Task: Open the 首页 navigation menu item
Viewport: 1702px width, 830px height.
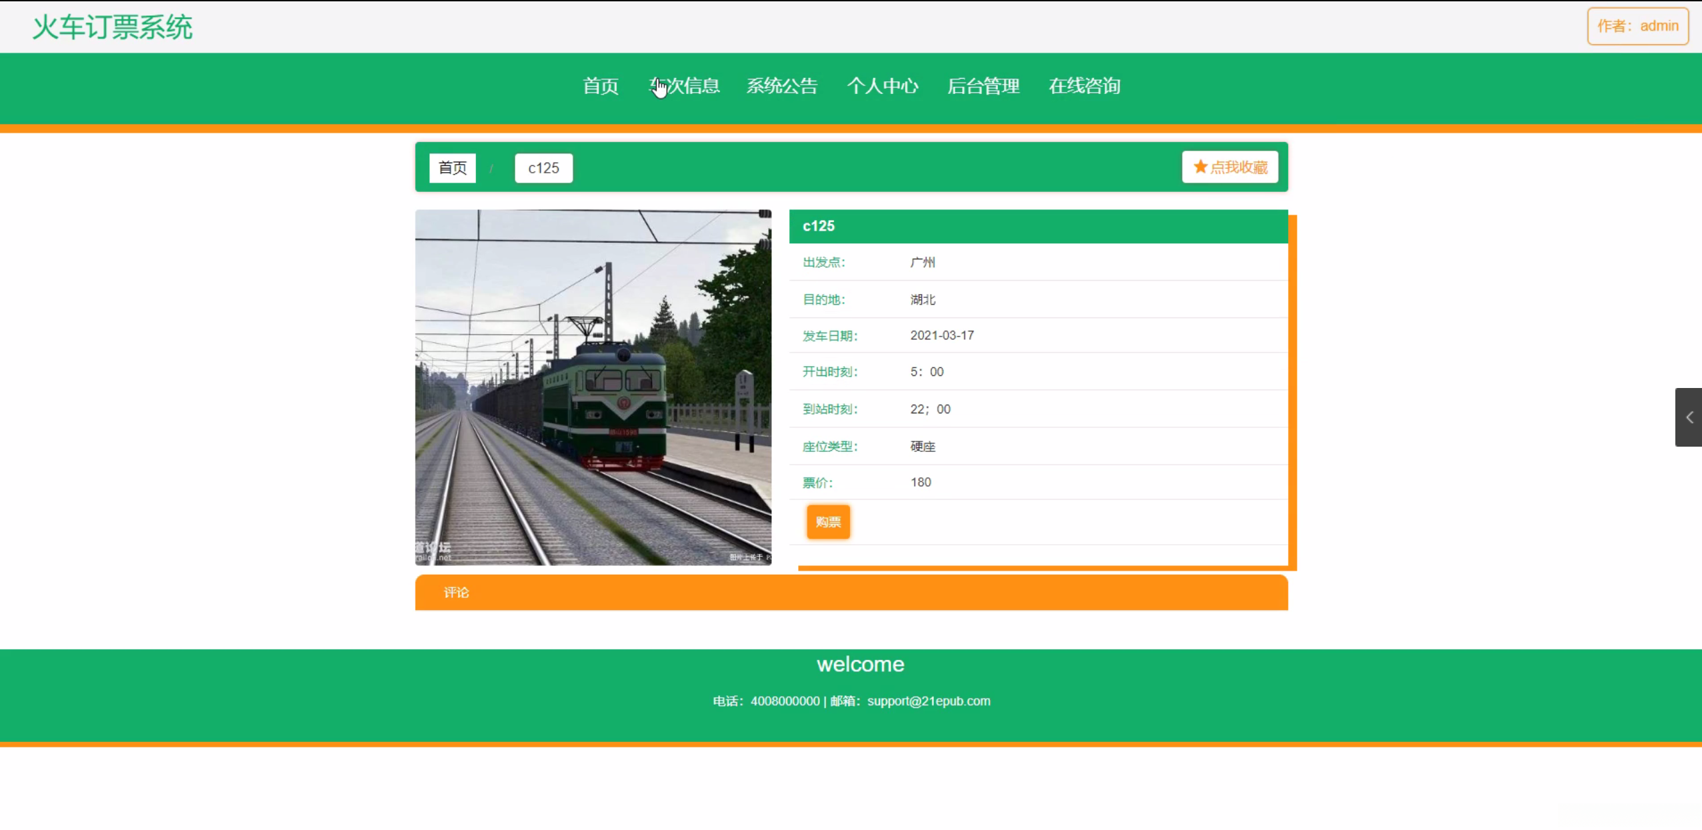Action: (600, 86)
